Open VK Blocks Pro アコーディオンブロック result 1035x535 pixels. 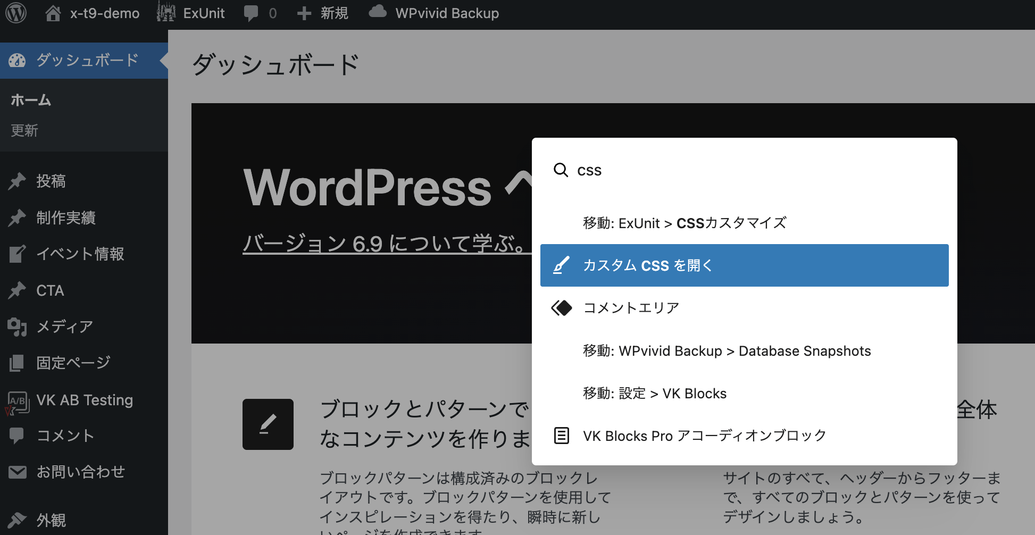coord(744,436)
